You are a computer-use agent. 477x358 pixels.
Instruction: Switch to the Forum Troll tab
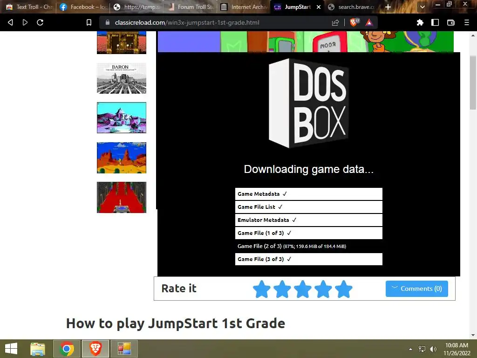[191, 7]
